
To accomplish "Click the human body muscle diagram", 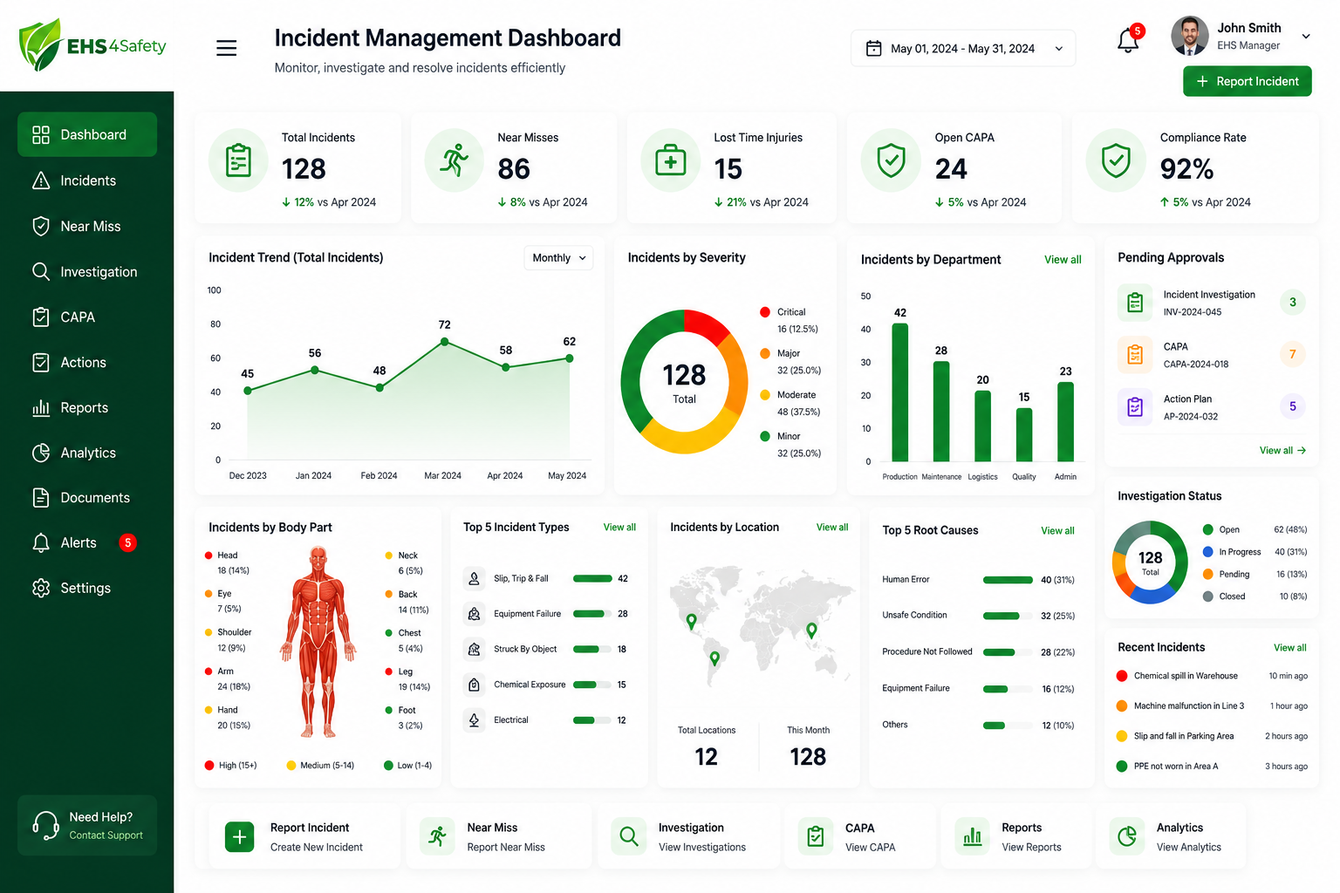I will tap(318, 643).
